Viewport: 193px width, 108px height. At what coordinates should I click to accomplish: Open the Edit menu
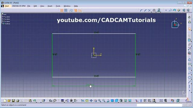(x=35, y=6)
